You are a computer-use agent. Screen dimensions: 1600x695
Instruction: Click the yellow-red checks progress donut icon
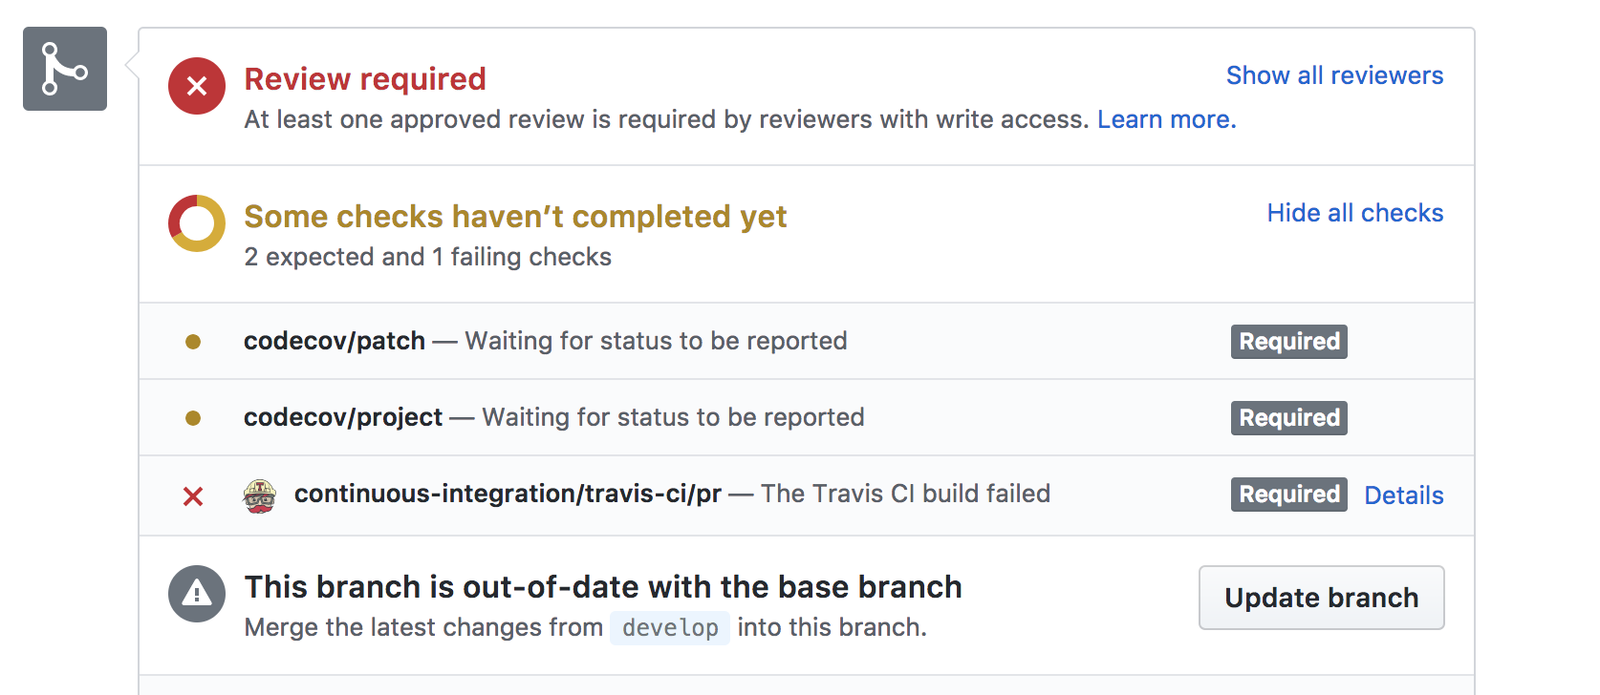pos(197,223)
